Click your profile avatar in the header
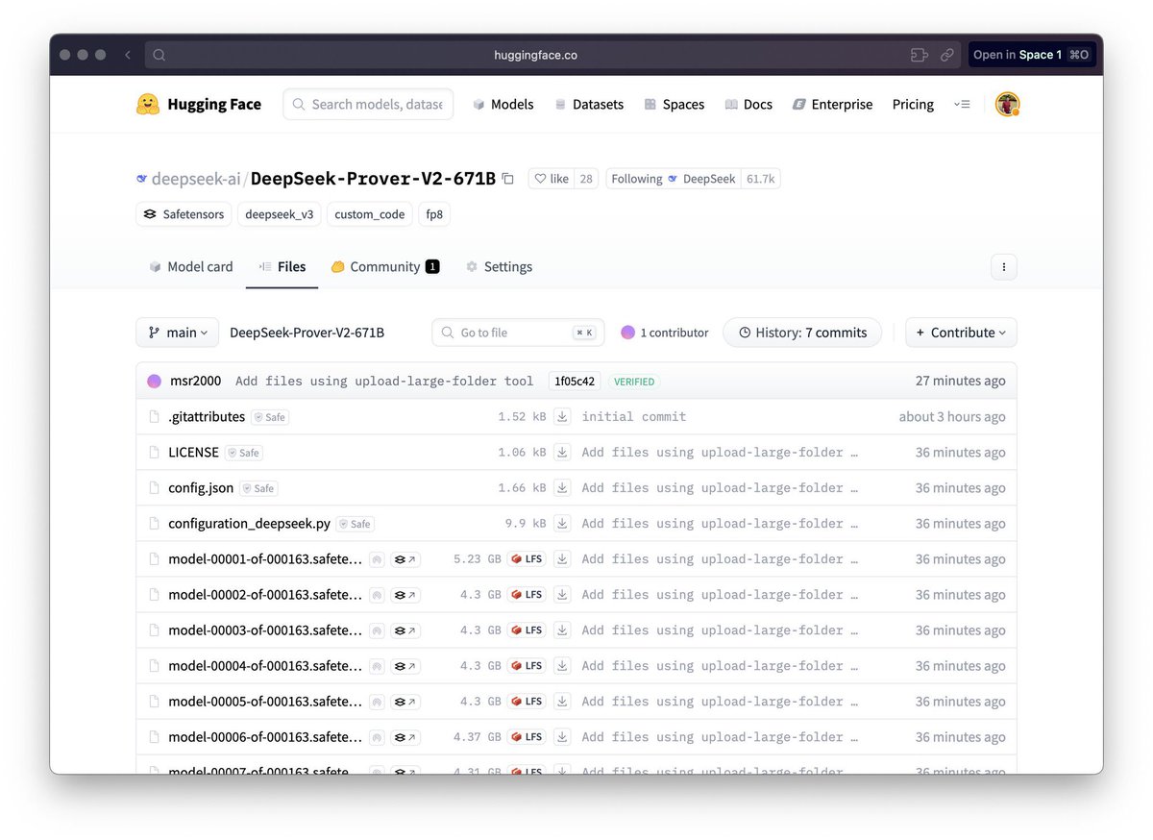 click(x=1007, y=104)
